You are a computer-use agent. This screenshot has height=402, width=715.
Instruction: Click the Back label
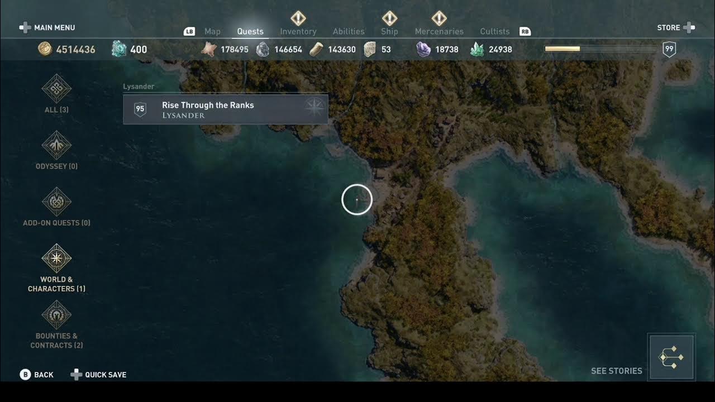(x=44, y=375)
